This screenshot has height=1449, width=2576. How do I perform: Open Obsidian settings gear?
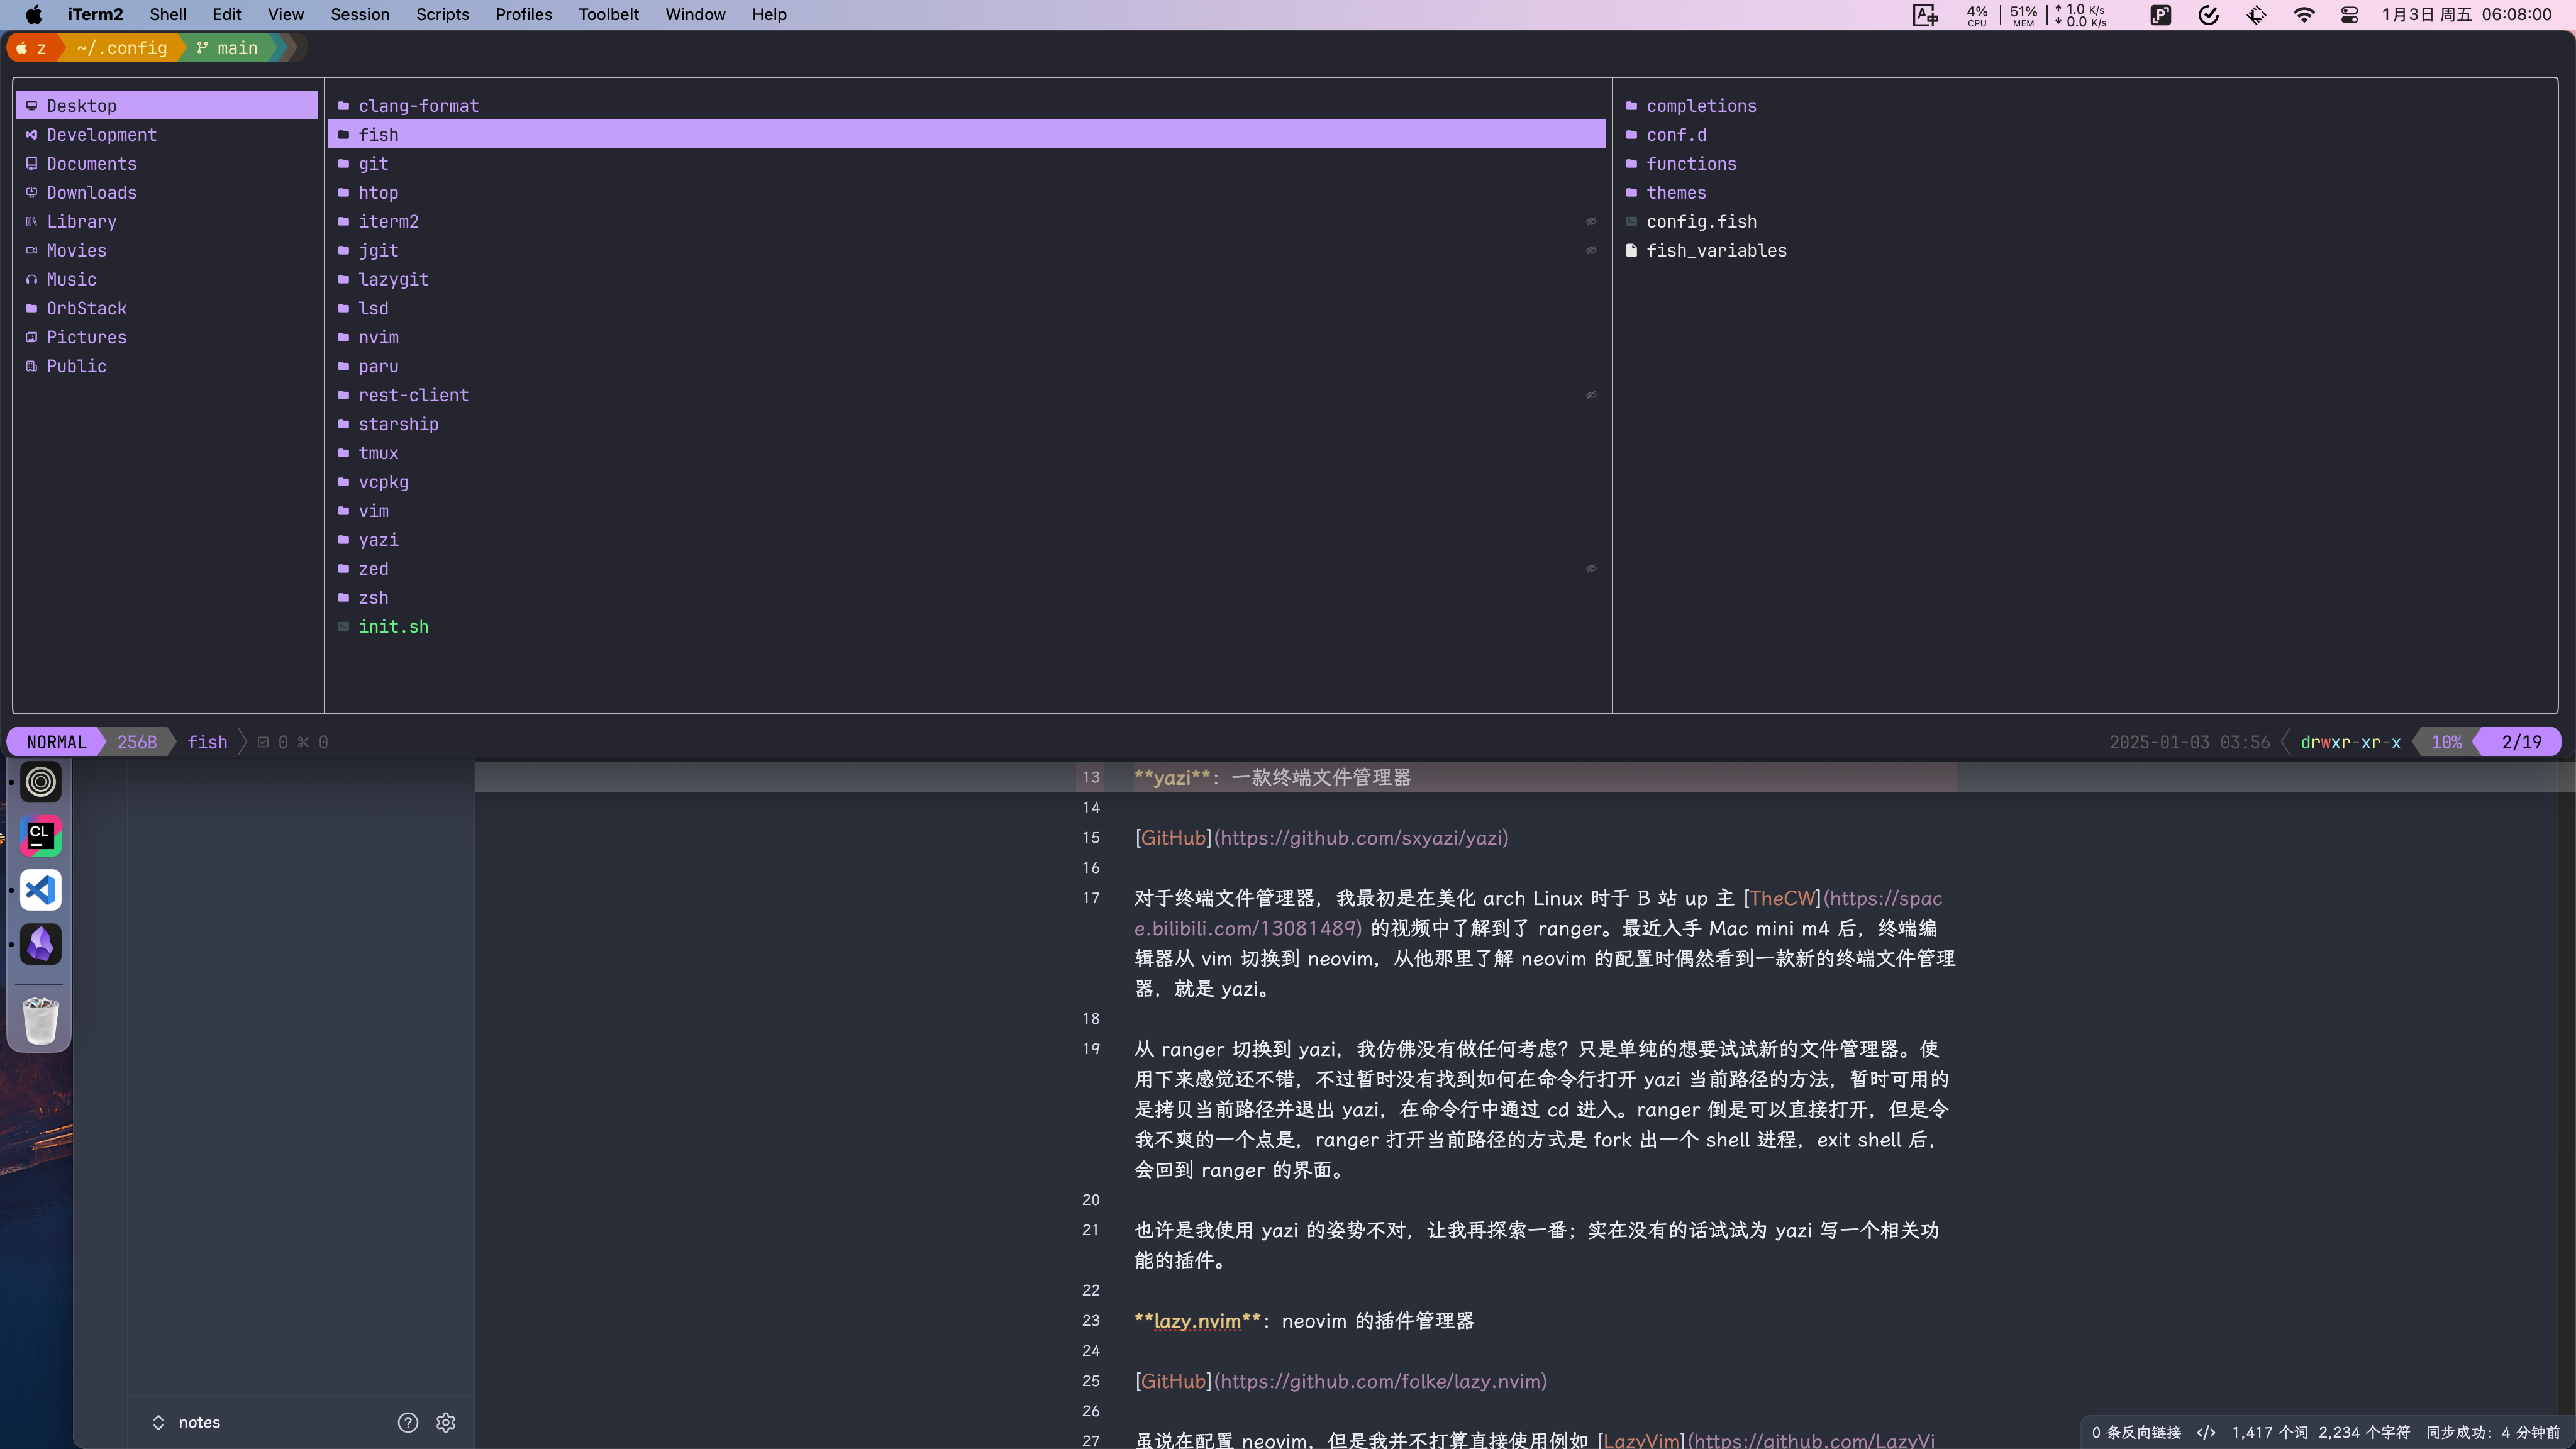(x=446, y=1422)
